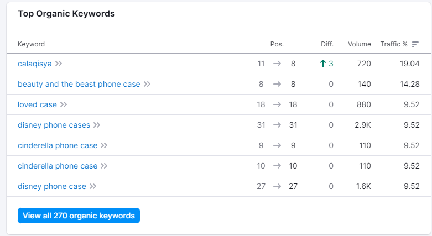Click the double-chevron icon beside calaqisya
Image resolution: width=432 pixels, height=236 pixels.
click(59, 64)
